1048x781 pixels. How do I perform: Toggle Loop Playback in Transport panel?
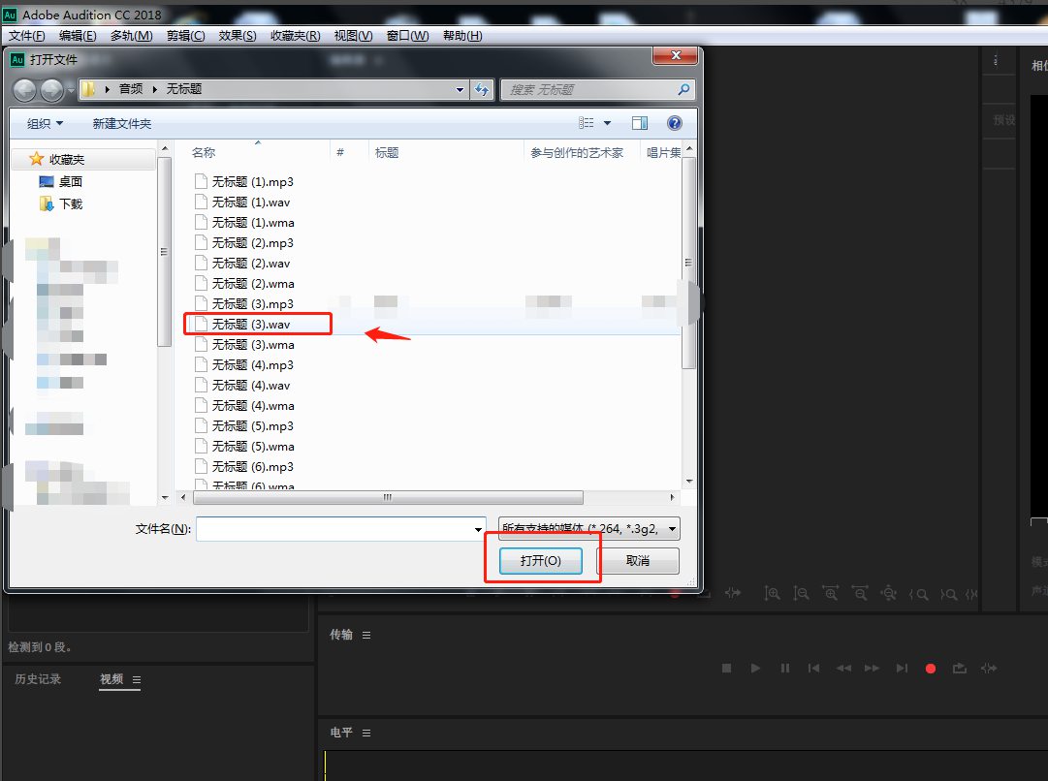960,668
